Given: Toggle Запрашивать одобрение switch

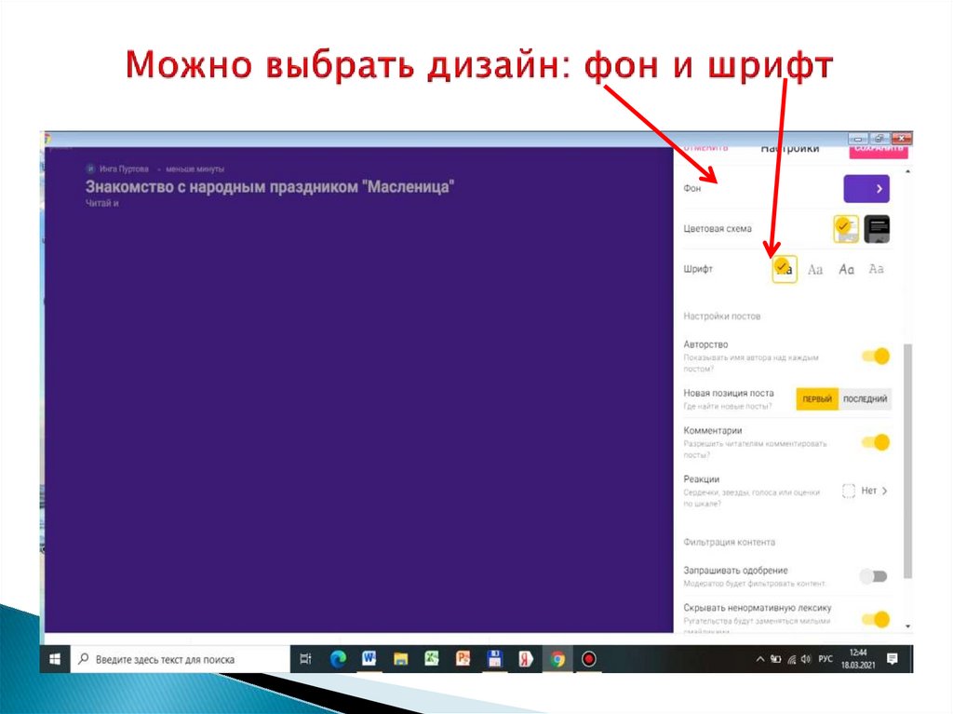Looking at the screenshot, I should (874, 576).
